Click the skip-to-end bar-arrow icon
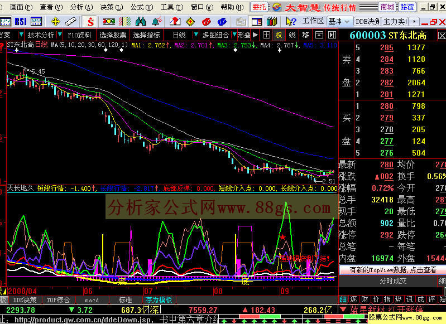Viewport: 446px width, 324px height. [x=332, y=35]
